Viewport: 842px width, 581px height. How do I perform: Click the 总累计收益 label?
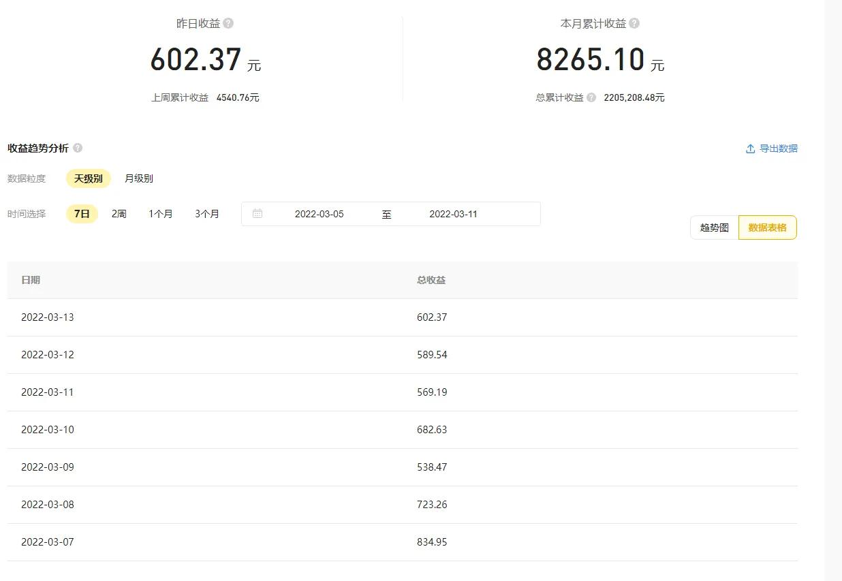click(560, 97)
